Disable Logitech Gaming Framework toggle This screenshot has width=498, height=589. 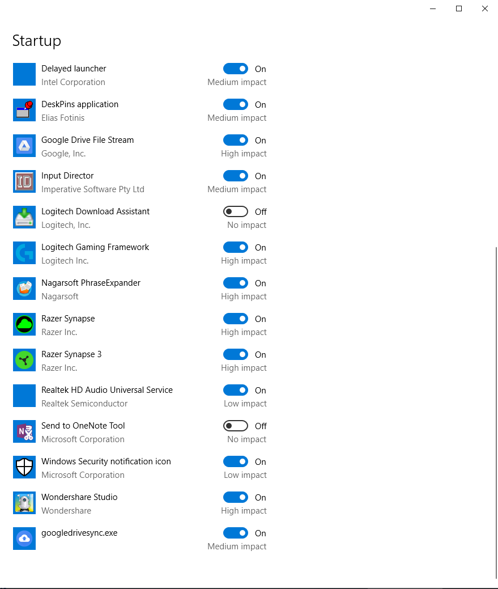pyautogui.click(x=236, y=247)
